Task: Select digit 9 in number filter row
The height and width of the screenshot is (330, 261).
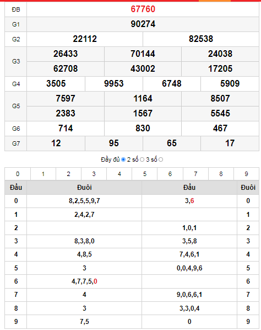Action: click(246, 174)
